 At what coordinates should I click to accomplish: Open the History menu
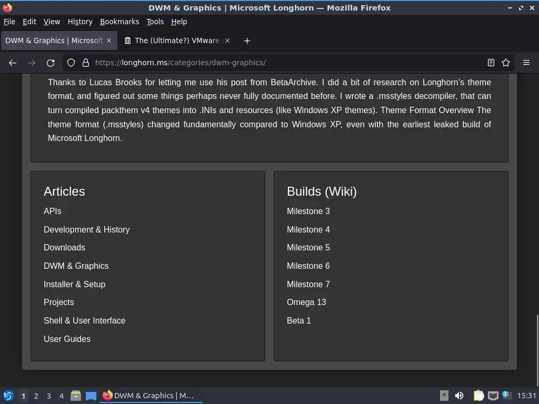(80, 22)
